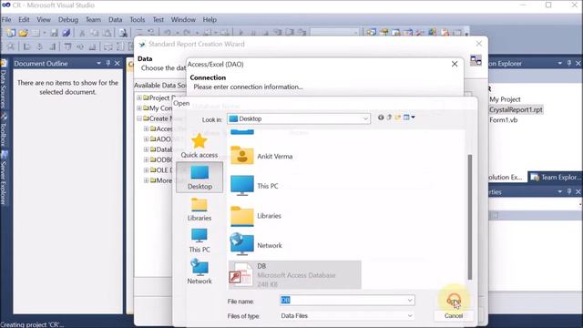Pin the Document Outline panel
Viewport: 583px width, 328px height.
pos(108,63)
